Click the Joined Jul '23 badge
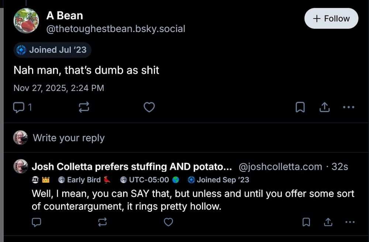The width and height of the screenshot is (369, 242). [52, 50]
